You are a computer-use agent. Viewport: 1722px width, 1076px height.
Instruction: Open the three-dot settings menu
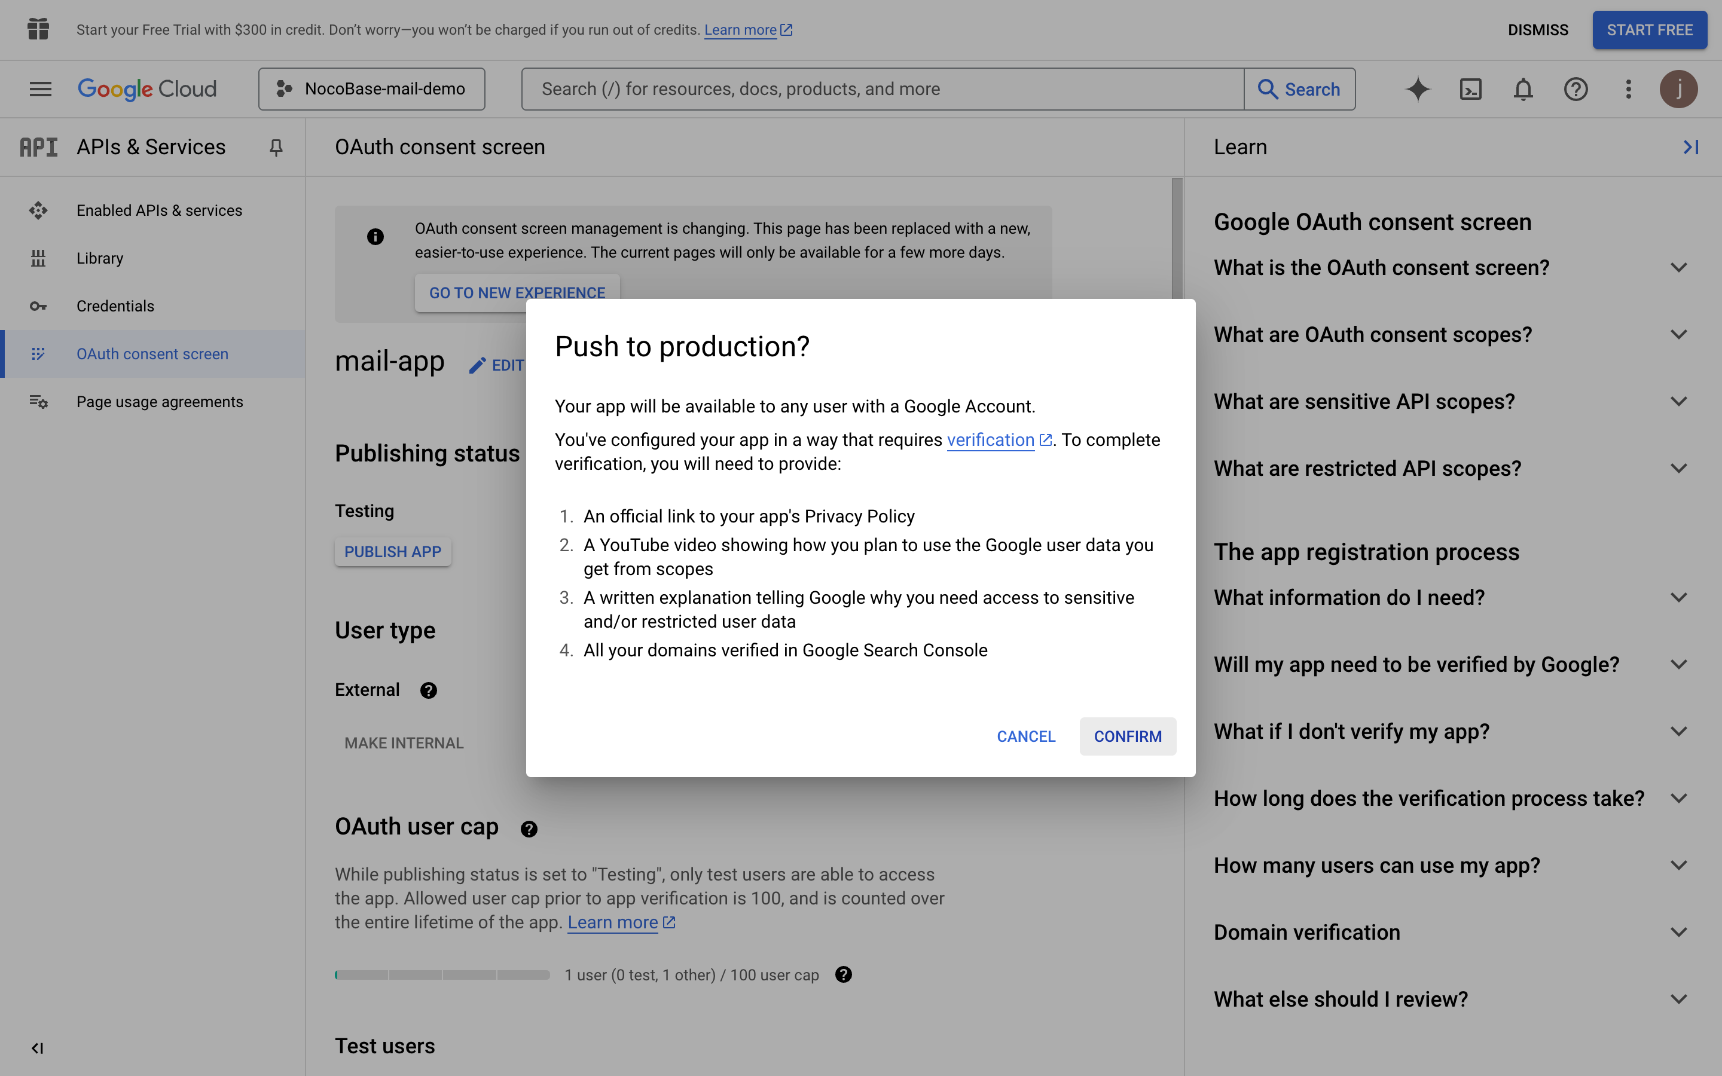tap(1628, 89)
